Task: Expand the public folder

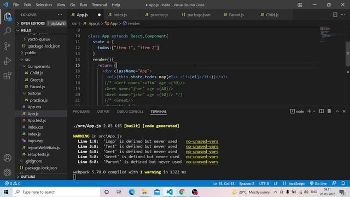Action: click(31, 53)
